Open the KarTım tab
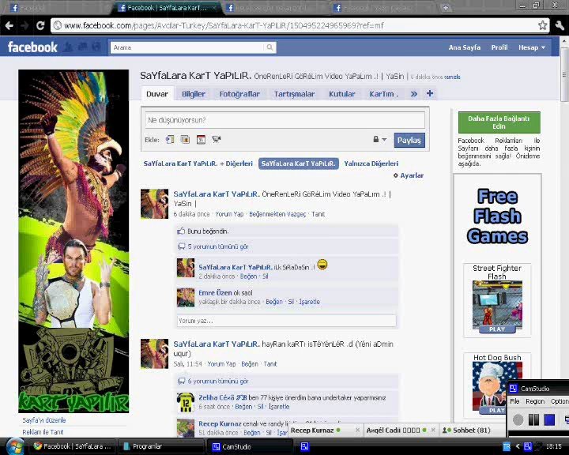 coord(383,94)
